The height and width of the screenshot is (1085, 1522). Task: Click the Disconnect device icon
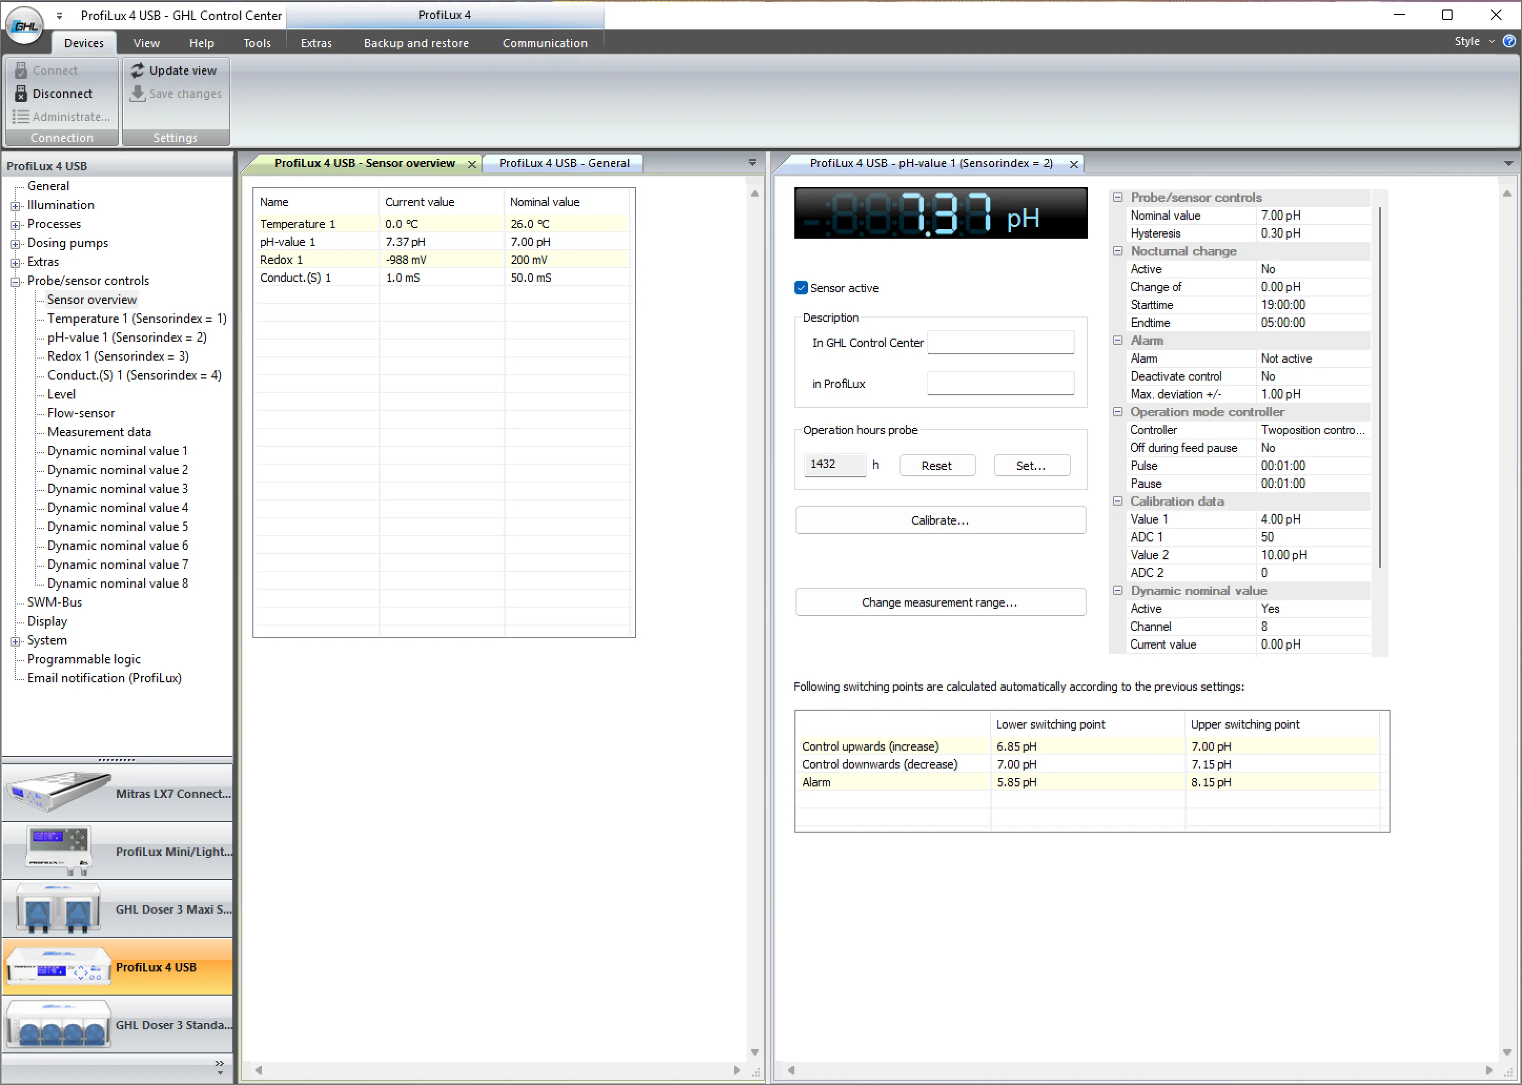(21, 94)
